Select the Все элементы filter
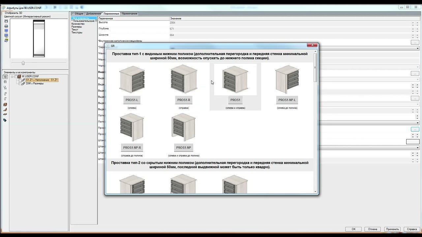 [x=84, y=18]
